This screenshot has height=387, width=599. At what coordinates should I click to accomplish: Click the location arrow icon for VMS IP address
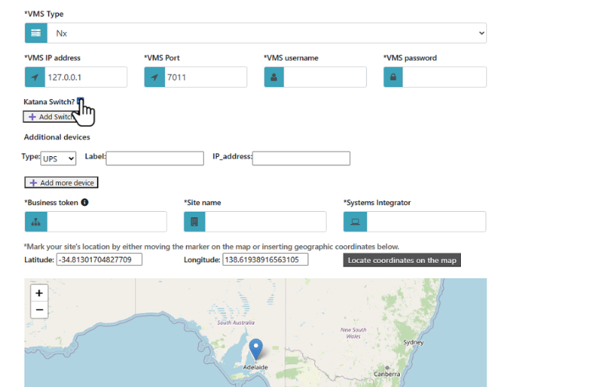pyautogui.click(x=35, y=77)
